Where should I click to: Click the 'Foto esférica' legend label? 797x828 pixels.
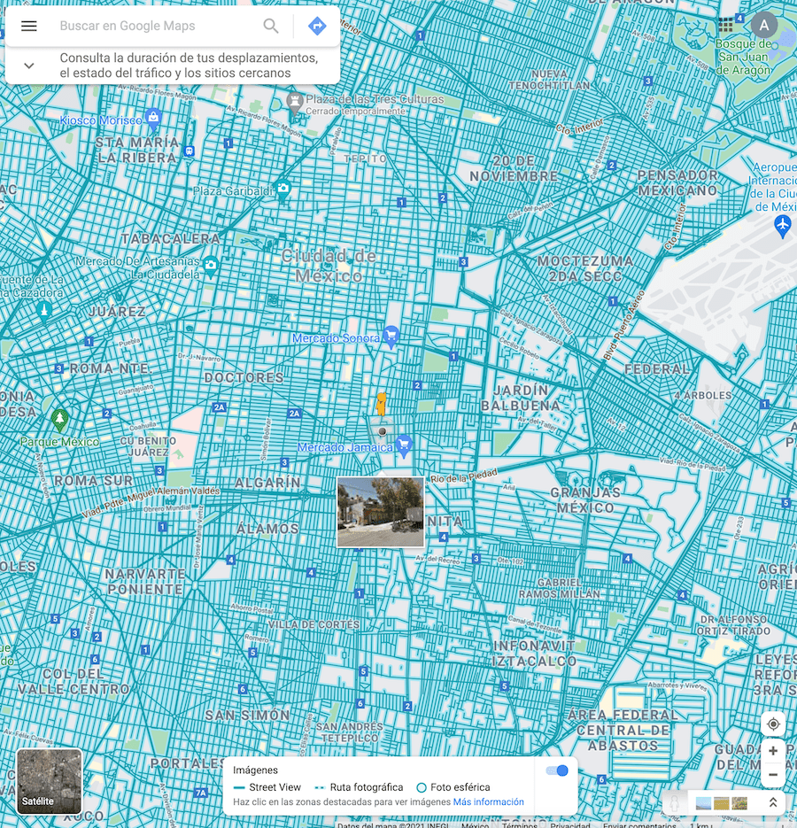[x=460, y=787]
